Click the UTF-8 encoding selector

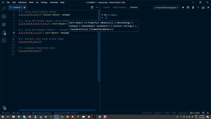(167, 113)
